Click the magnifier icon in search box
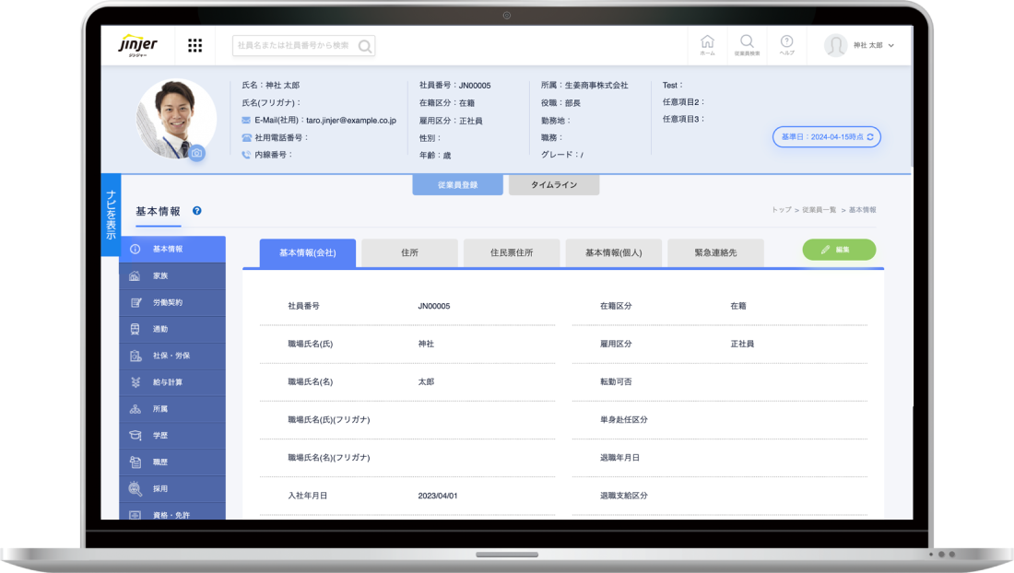The image size is (1014, 573). click(364, 46)
